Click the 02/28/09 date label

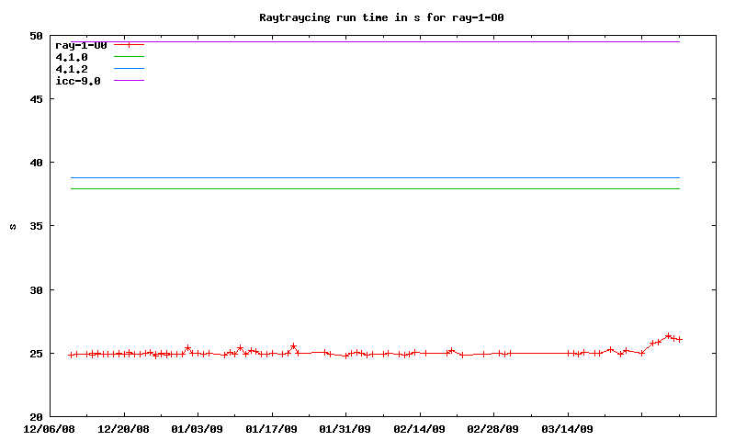pyautogui.click(x=493, y=428)
